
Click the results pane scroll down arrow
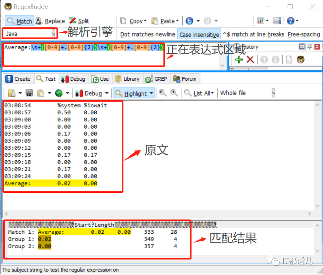tap(317, 251)
